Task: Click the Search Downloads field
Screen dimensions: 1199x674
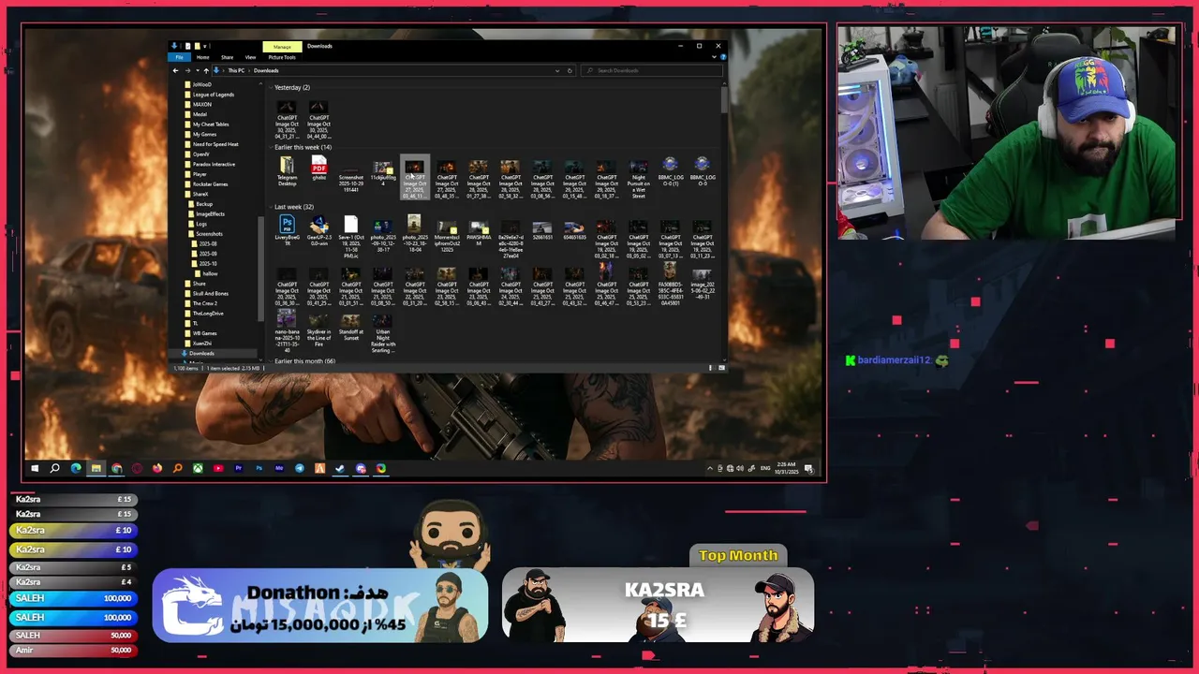Action: (x=651, y=70)
